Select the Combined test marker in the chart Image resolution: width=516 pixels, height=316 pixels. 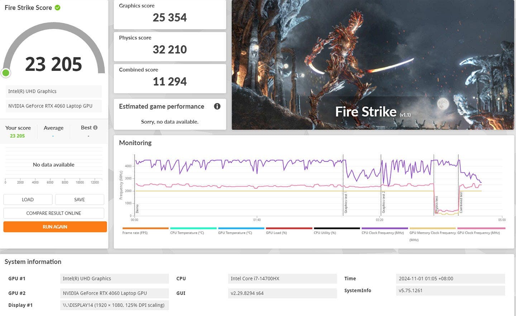tap(461, 203)
